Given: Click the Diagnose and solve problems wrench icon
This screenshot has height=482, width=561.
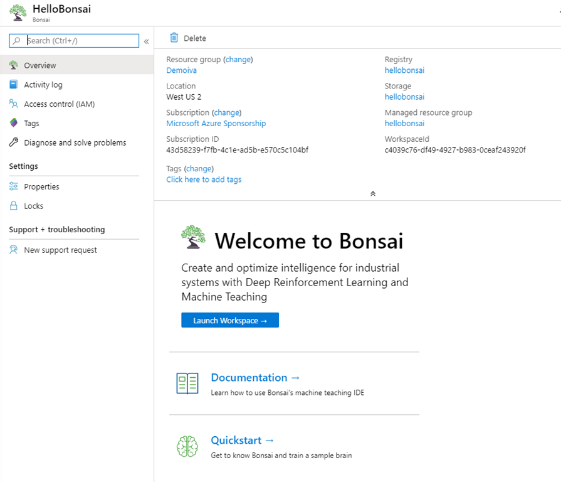Looking at the screenshot, I should 14,142.
